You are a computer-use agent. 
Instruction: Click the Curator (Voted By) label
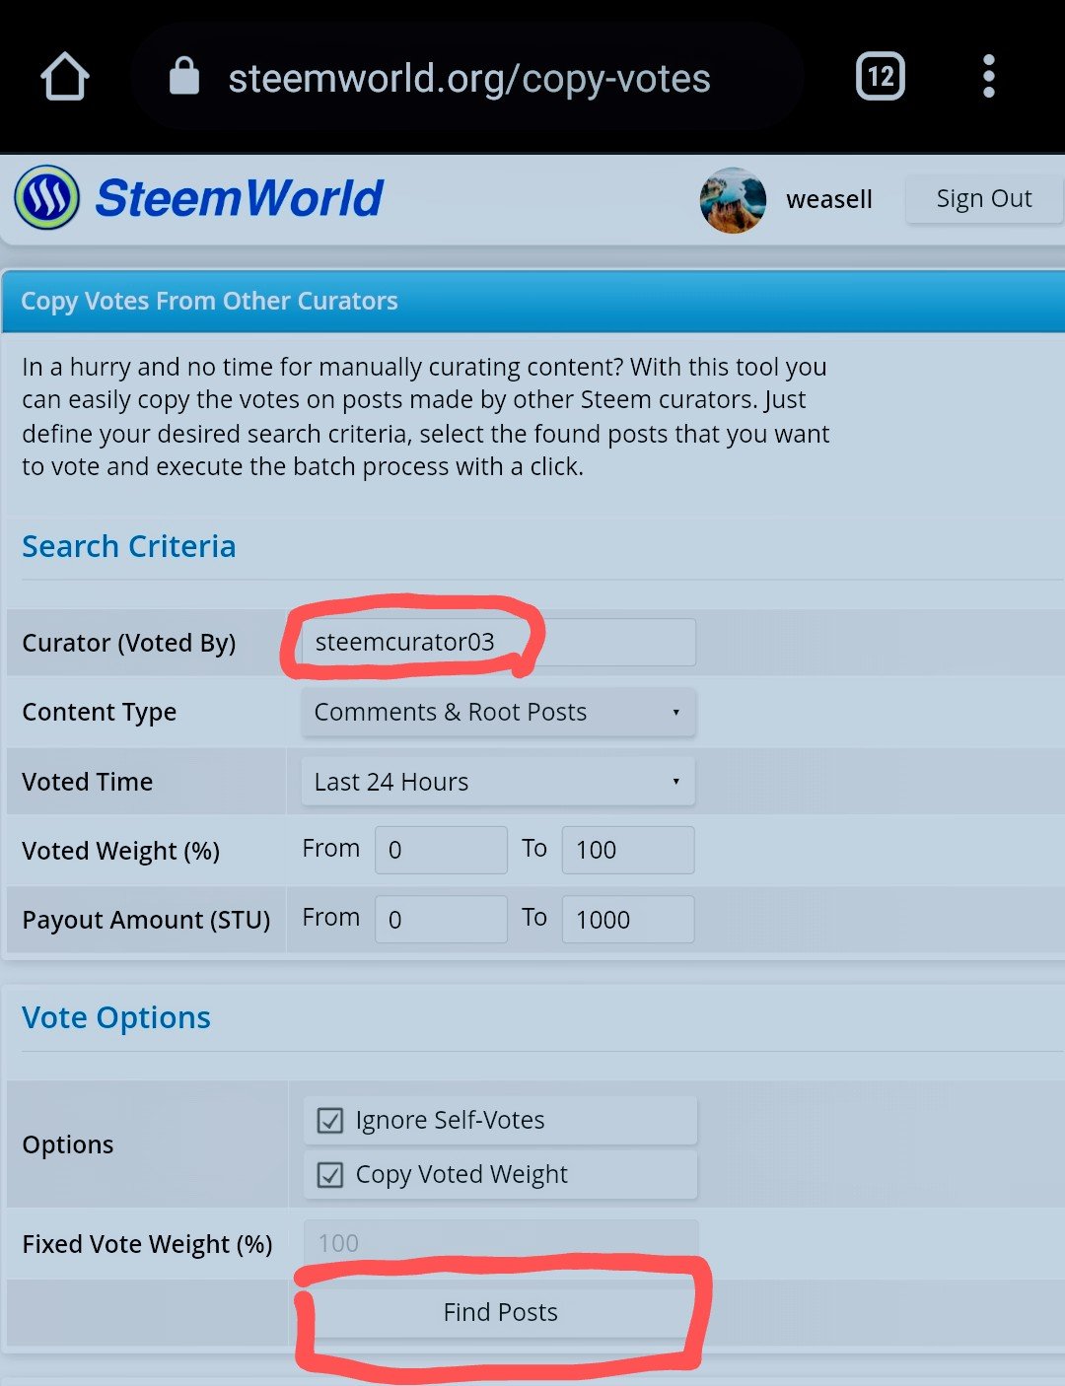[x=129, y=643]
